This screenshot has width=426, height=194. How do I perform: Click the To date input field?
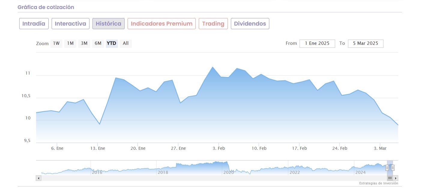(x=365, y=43)
